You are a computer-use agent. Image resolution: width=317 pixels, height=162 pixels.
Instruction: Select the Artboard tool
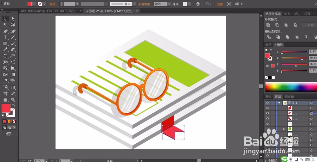(5, 94)
